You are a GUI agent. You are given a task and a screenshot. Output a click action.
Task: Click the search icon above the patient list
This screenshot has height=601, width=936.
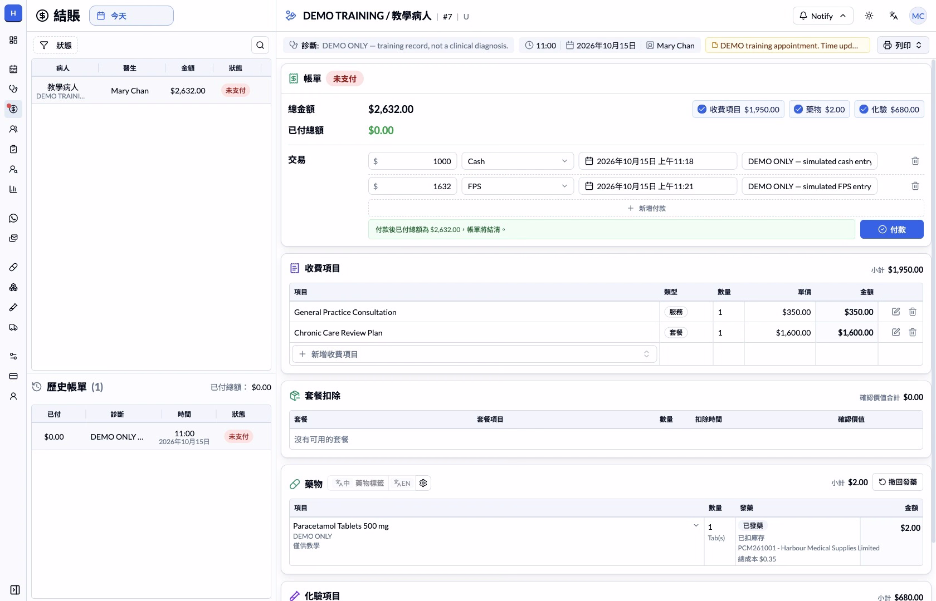(260, 45)
